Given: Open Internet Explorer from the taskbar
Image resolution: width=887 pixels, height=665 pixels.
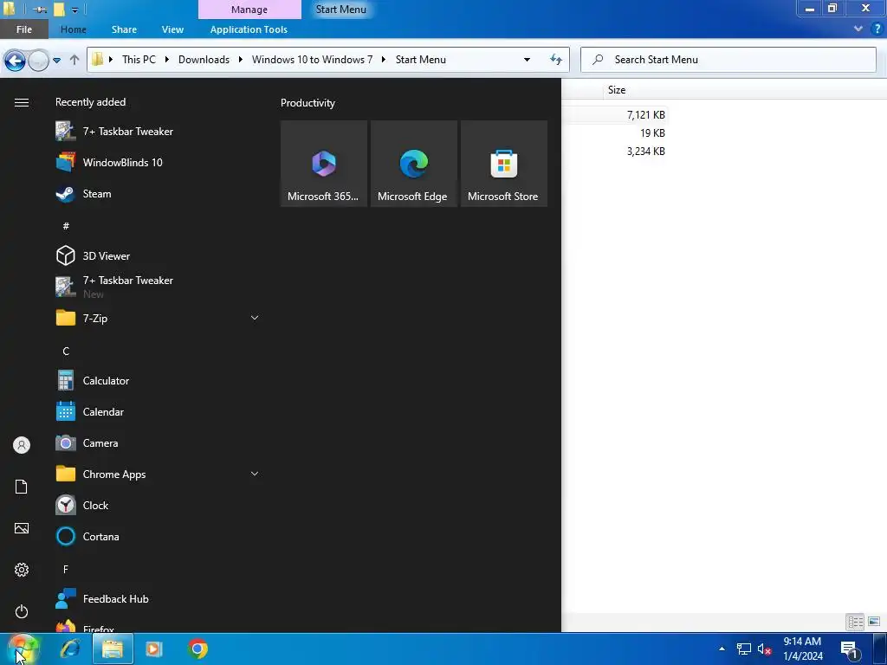Looking at the screenshot, I should pyautogui.click(x=70, y=649).
